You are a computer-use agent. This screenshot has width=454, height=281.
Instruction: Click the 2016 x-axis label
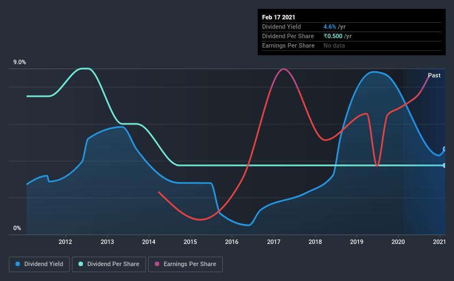coord(232,242)
